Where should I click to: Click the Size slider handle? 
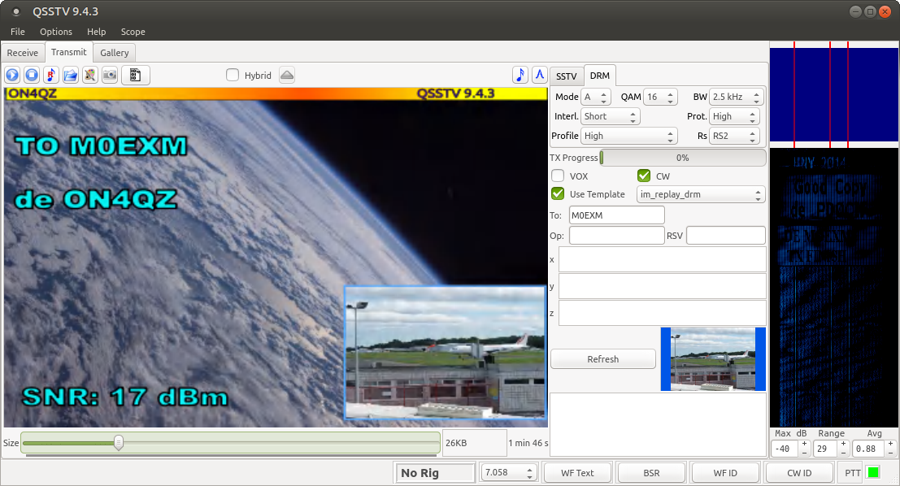click(x=119, y=443)
